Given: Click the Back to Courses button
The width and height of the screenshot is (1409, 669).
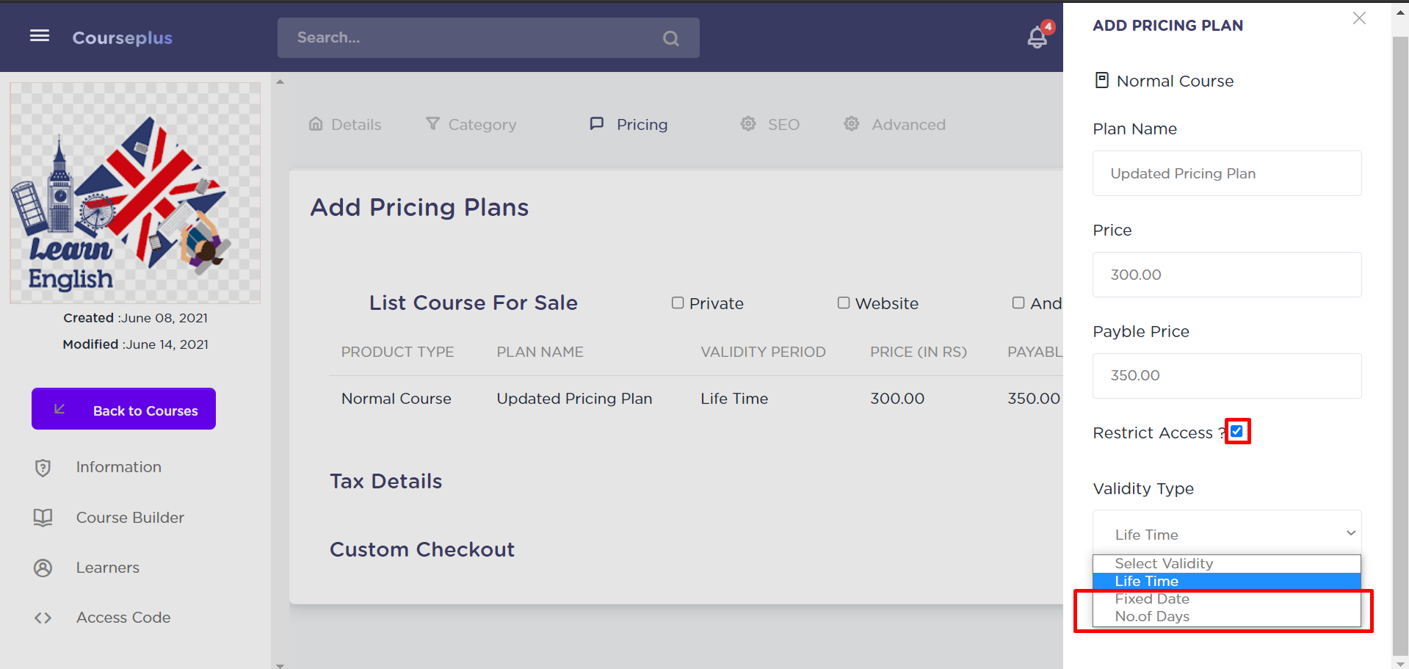Looking at the screenshot, I should click(x=123, y=409).
